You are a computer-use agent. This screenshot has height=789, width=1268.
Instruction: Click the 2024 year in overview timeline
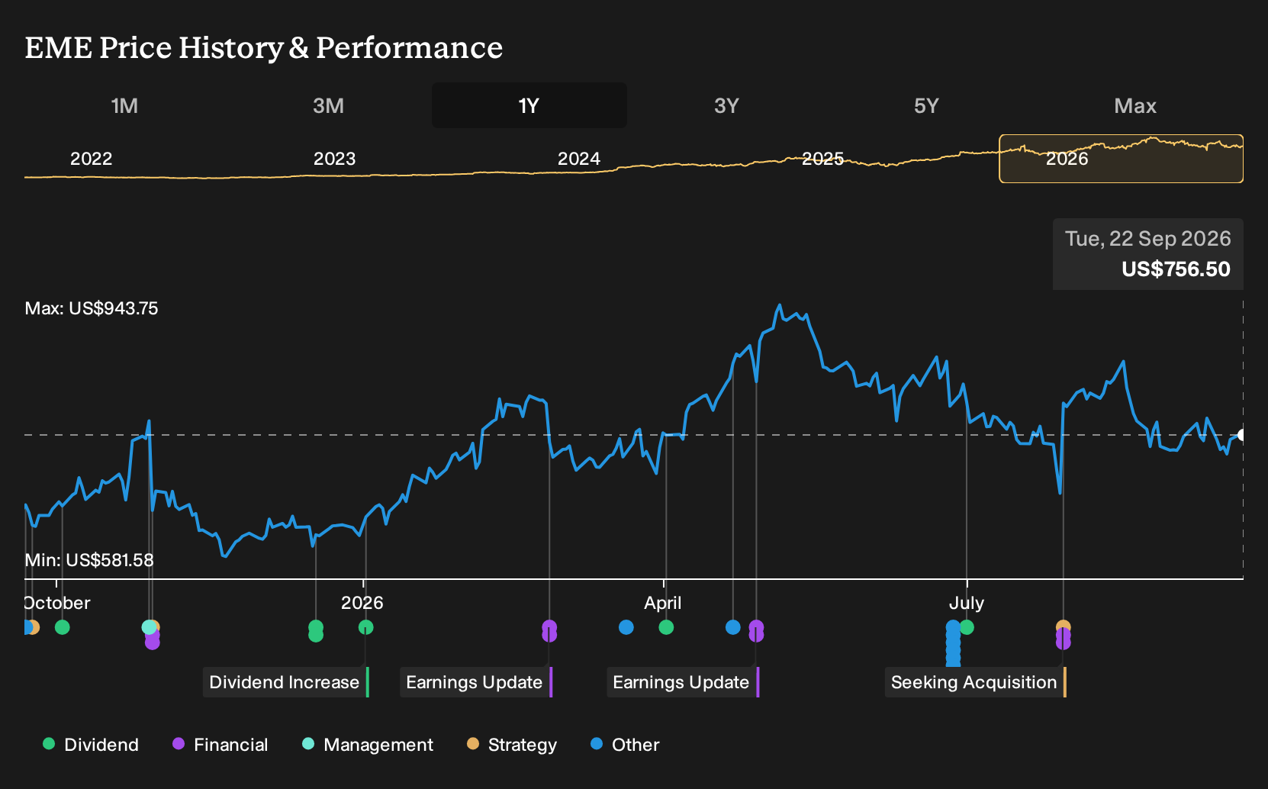579,159
